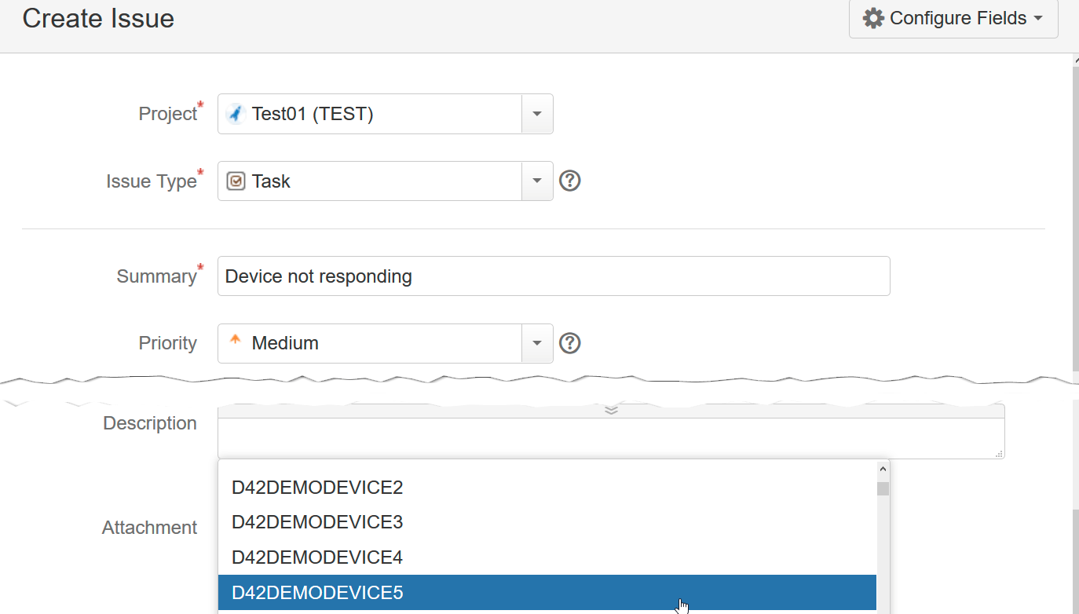Expand the Project dropdown arrow
1079x614 pixels.
tap(537, 114)
